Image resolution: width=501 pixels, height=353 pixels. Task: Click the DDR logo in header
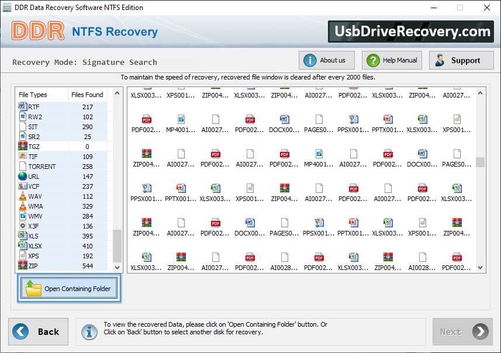38,32
